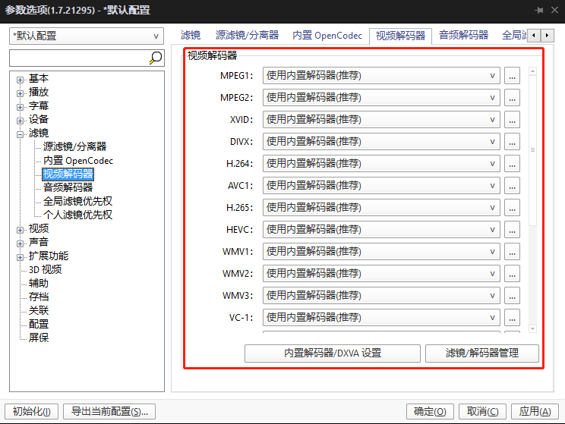
Task: Expand the 基本 tree node
Action: coord(21,80)
